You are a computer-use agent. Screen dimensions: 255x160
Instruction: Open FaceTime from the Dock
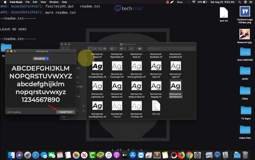pos(52,155)
